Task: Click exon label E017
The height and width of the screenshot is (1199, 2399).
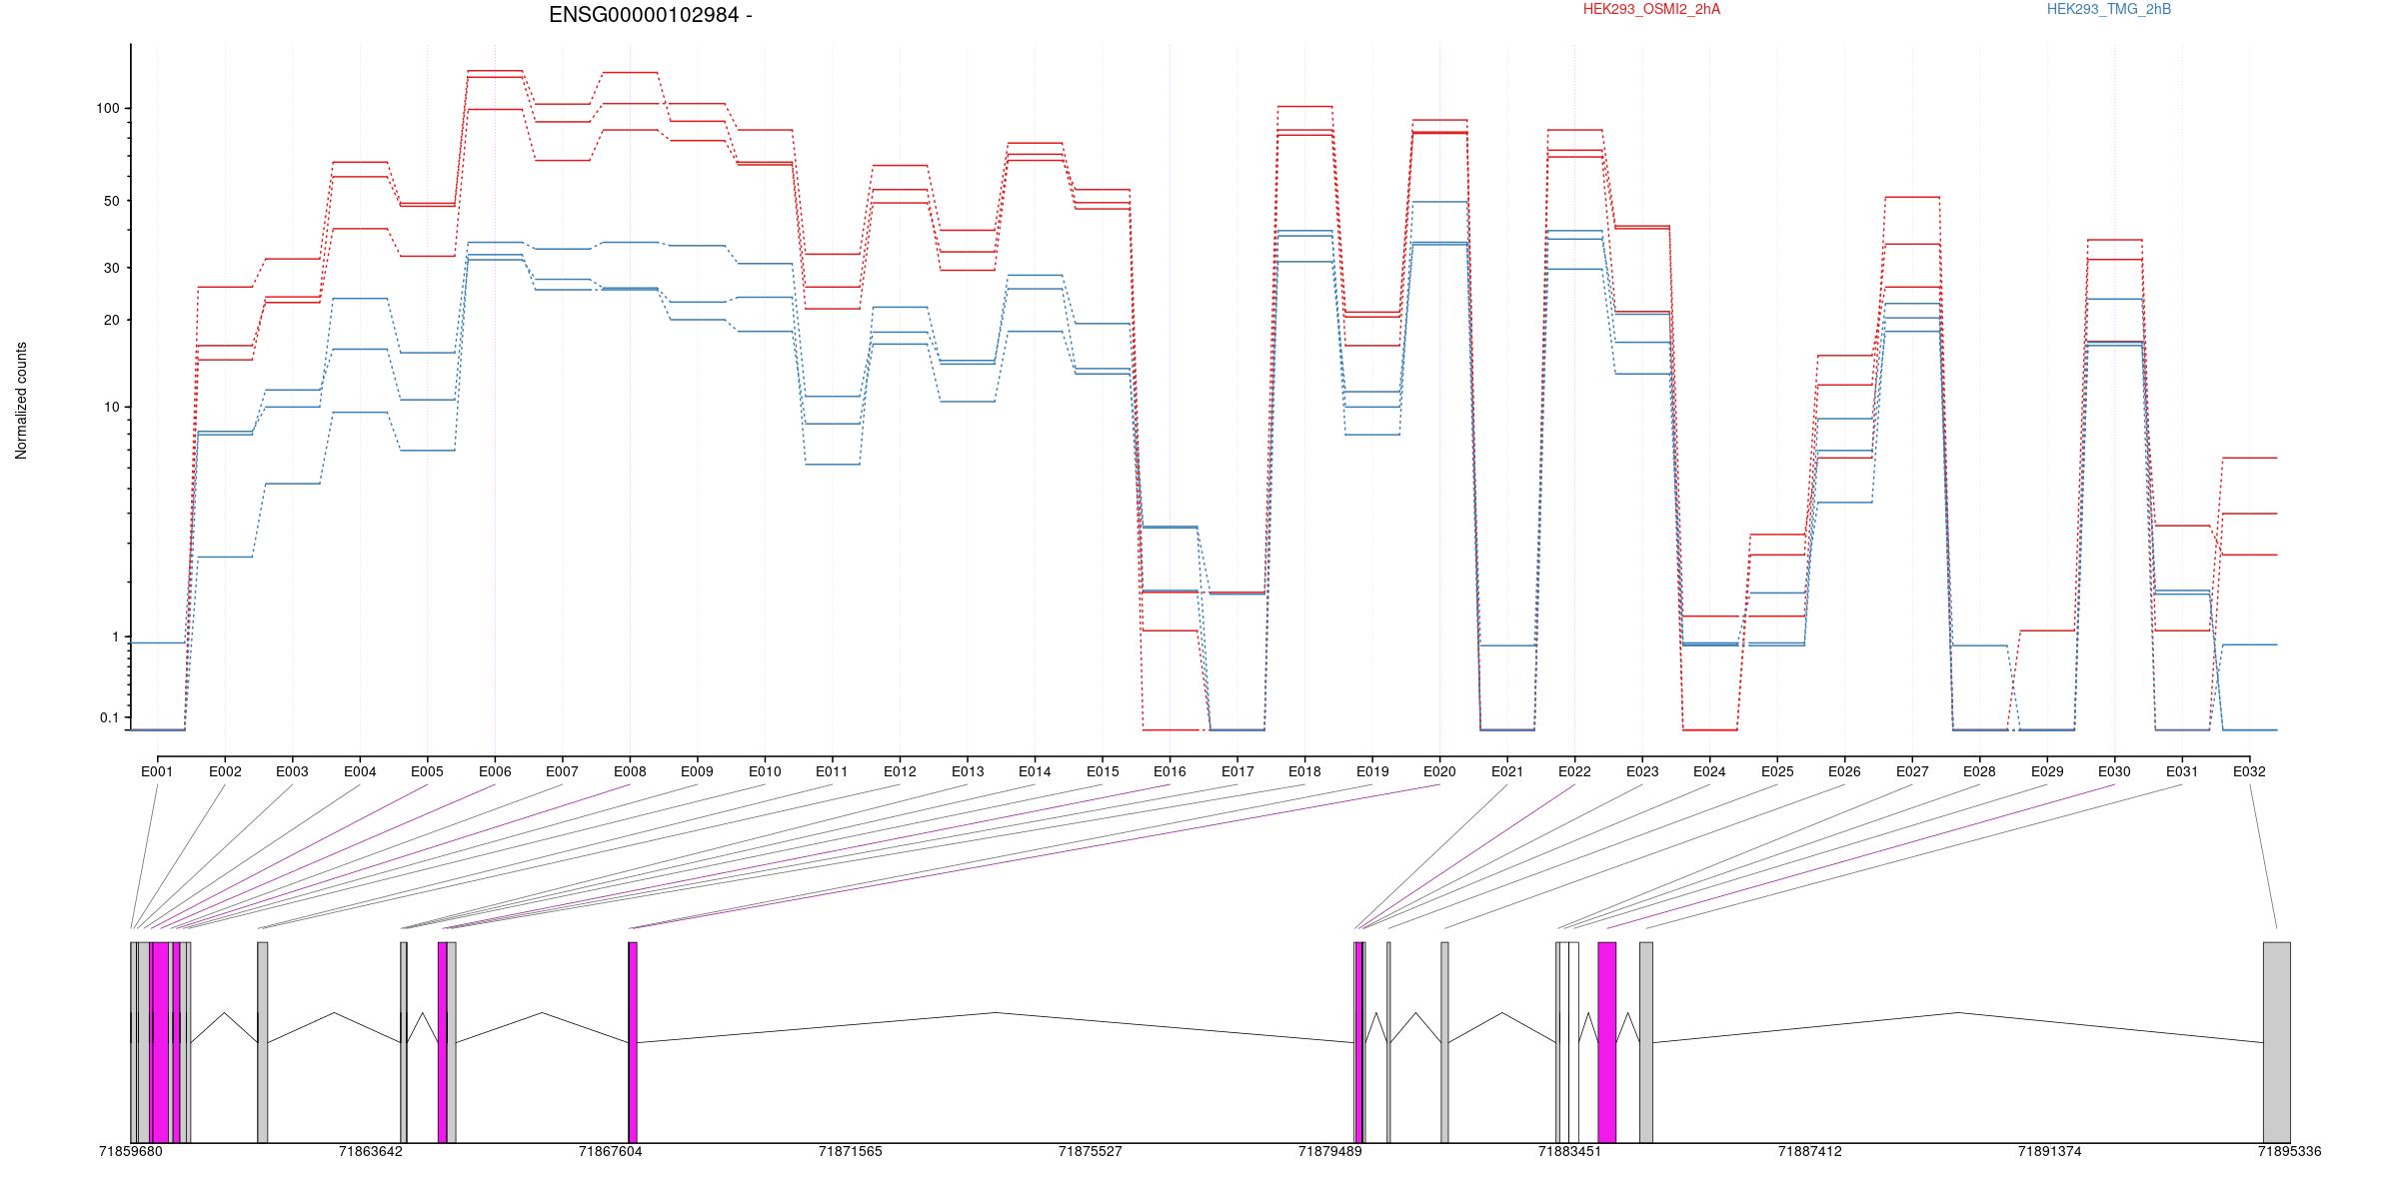Action: (1237, 771)
